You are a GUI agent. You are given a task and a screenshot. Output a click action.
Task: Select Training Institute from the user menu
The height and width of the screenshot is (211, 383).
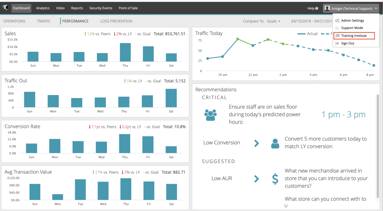click(353, 36)
